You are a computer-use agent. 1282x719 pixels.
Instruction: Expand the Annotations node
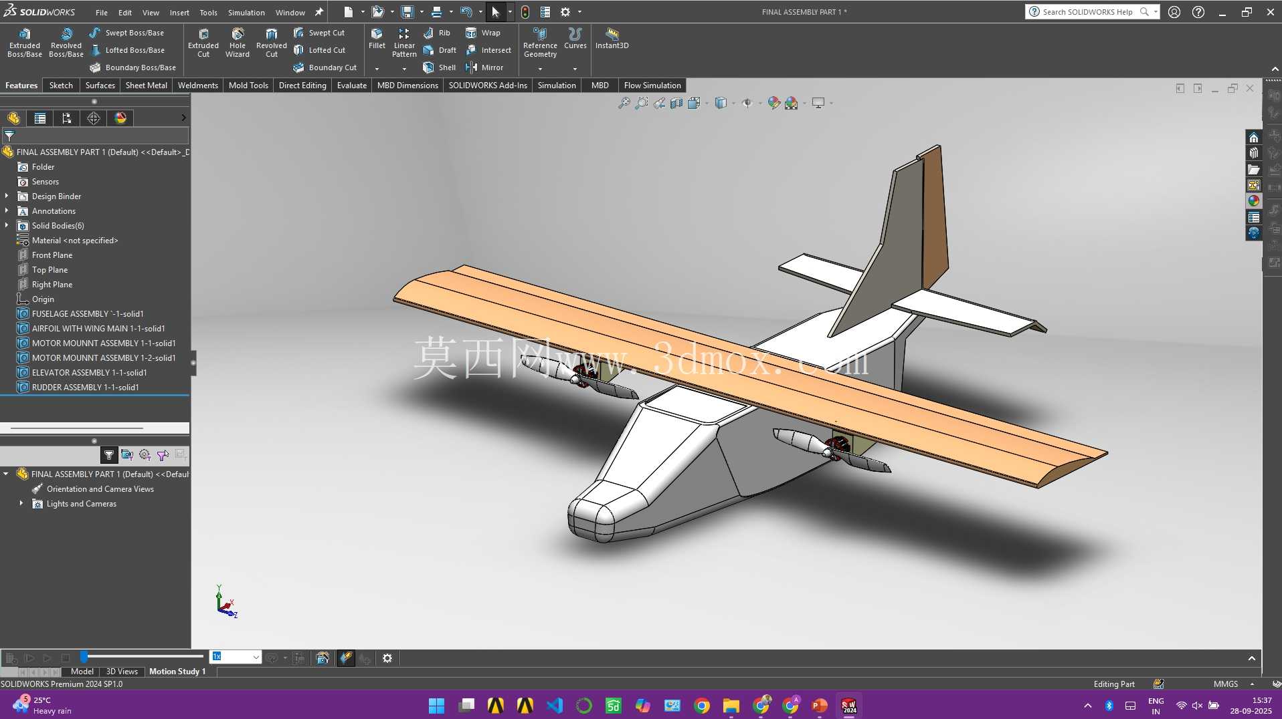coord(7,210)
